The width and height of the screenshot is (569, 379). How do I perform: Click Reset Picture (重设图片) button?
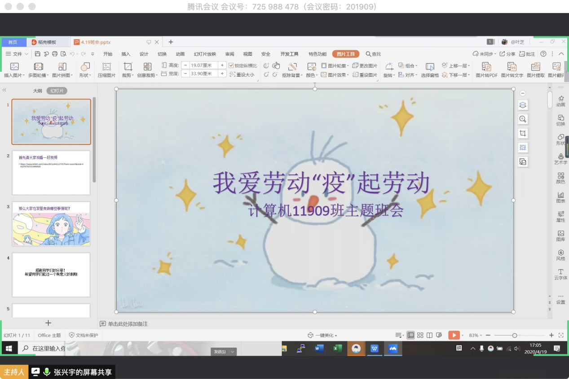pos(365,75)
